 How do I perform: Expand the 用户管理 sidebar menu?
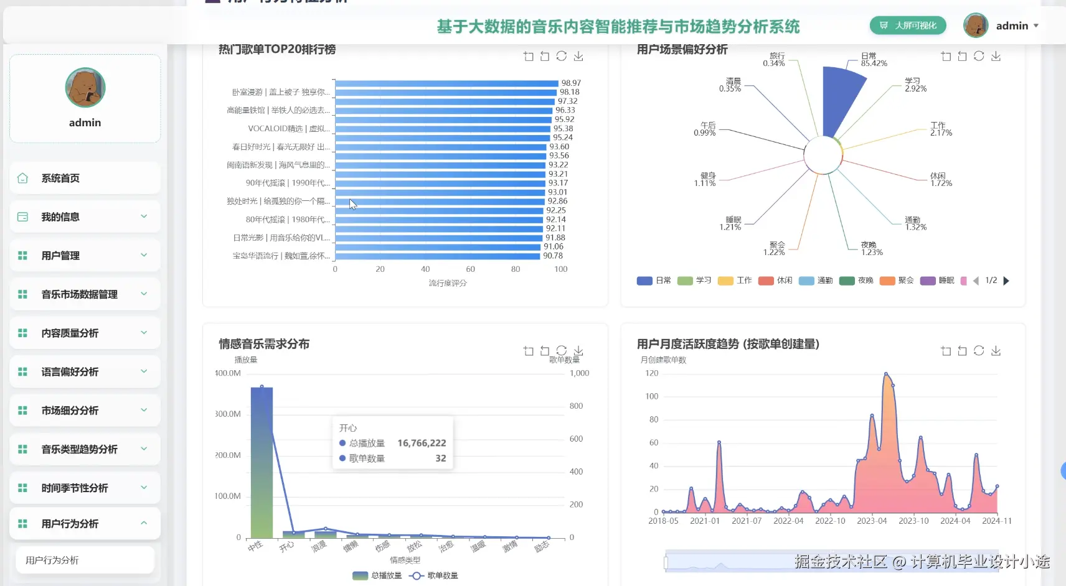point(85,255)
